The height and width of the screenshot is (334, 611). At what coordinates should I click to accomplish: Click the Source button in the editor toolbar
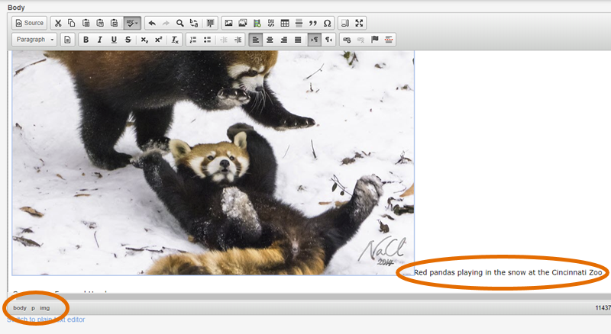[x=29, y=23]
